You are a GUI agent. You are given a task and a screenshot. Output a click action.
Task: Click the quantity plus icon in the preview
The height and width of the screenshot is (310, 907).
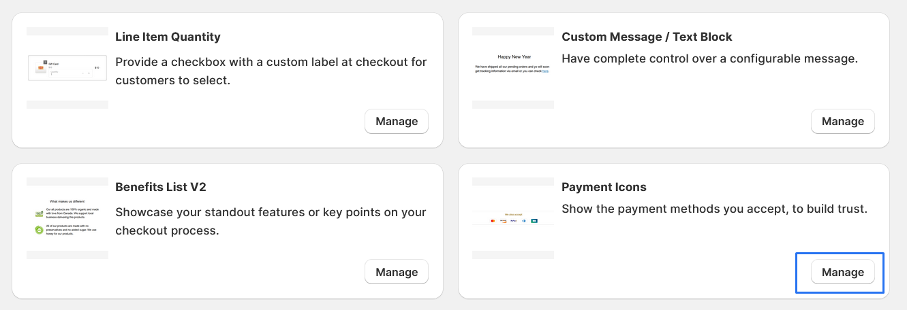89,73
